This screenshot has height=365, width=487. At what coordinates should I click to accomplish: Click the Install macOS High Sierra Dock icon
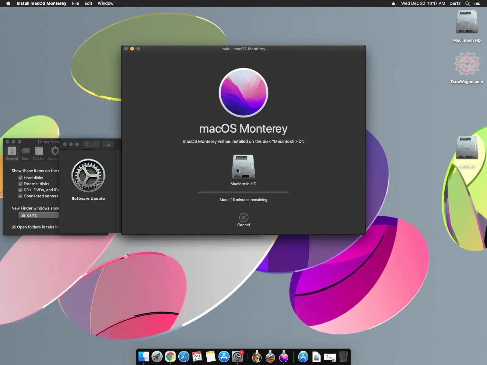[x=270, y=356]
